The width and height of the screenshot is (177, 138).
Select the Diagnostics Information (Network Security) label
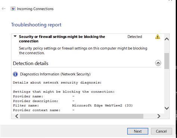point(55,74)
